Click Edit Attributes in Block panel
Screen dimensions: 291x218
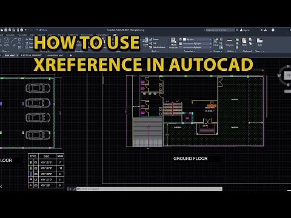pyautogui.click(x=157, y=47)
